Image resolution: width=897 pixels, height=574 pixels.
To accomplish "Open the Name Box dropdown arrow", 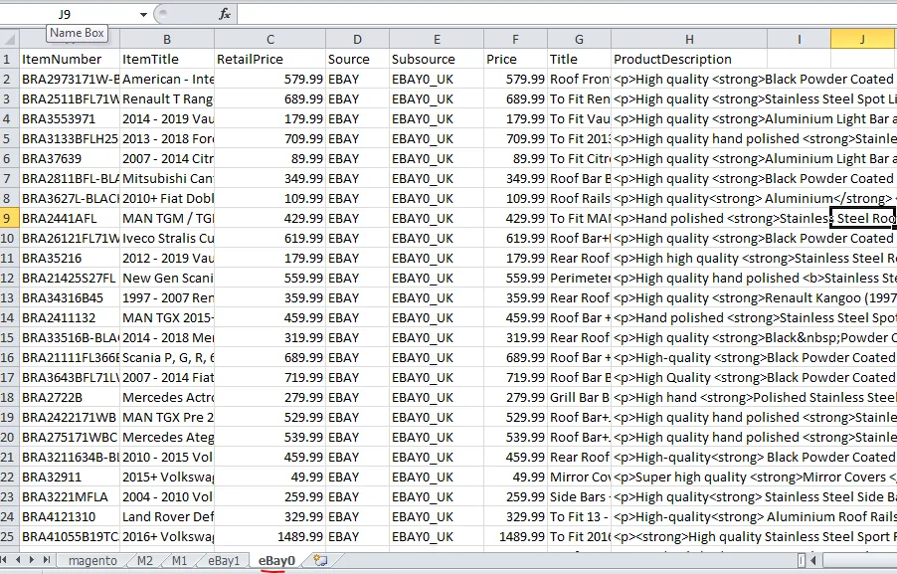I will coord(143,14).
